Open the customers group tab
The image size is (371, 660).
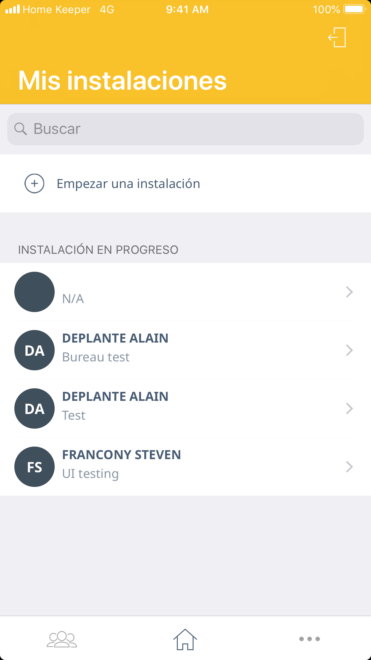pyautogui.click(x=62, y=639)
